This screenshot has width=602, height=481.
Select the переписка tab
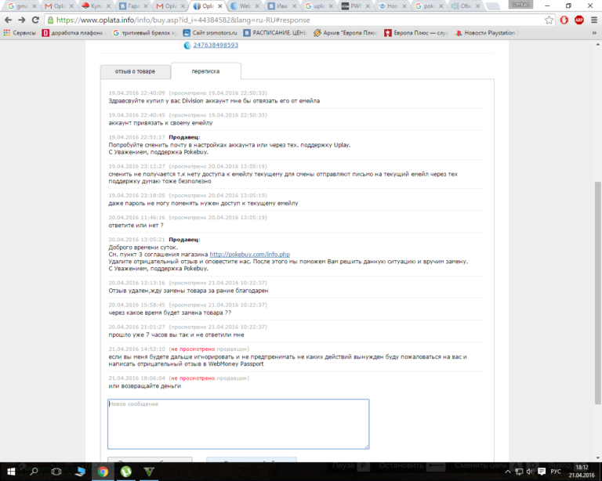click(206, 71)
